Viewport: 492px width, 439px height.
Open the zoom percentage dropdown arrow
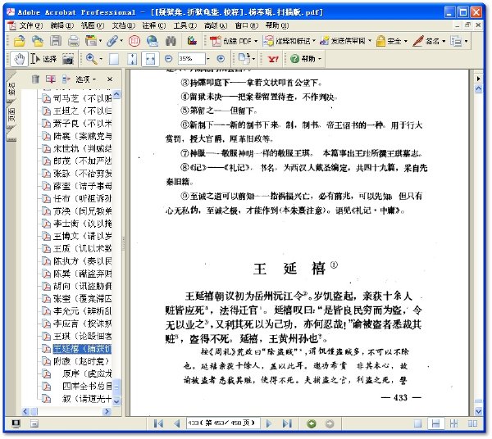coord(207,59)
